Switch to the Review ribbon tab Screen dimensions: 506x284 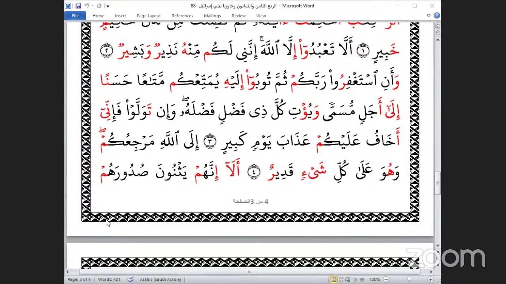[239, 16]
